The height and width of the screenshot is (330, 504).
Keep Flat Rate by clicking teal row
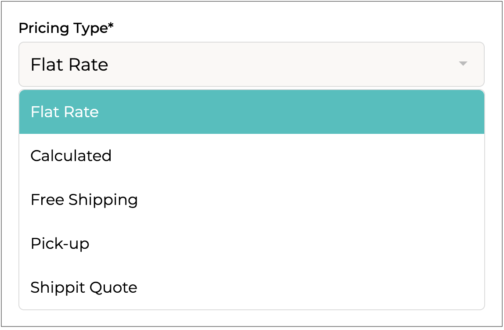point(251,112)
